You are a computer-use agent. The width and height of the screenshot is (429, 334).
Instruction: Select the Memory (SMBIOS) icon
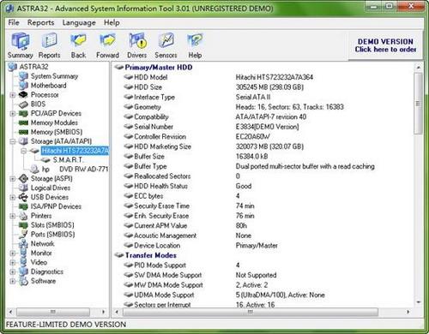[x=23, y=132]
